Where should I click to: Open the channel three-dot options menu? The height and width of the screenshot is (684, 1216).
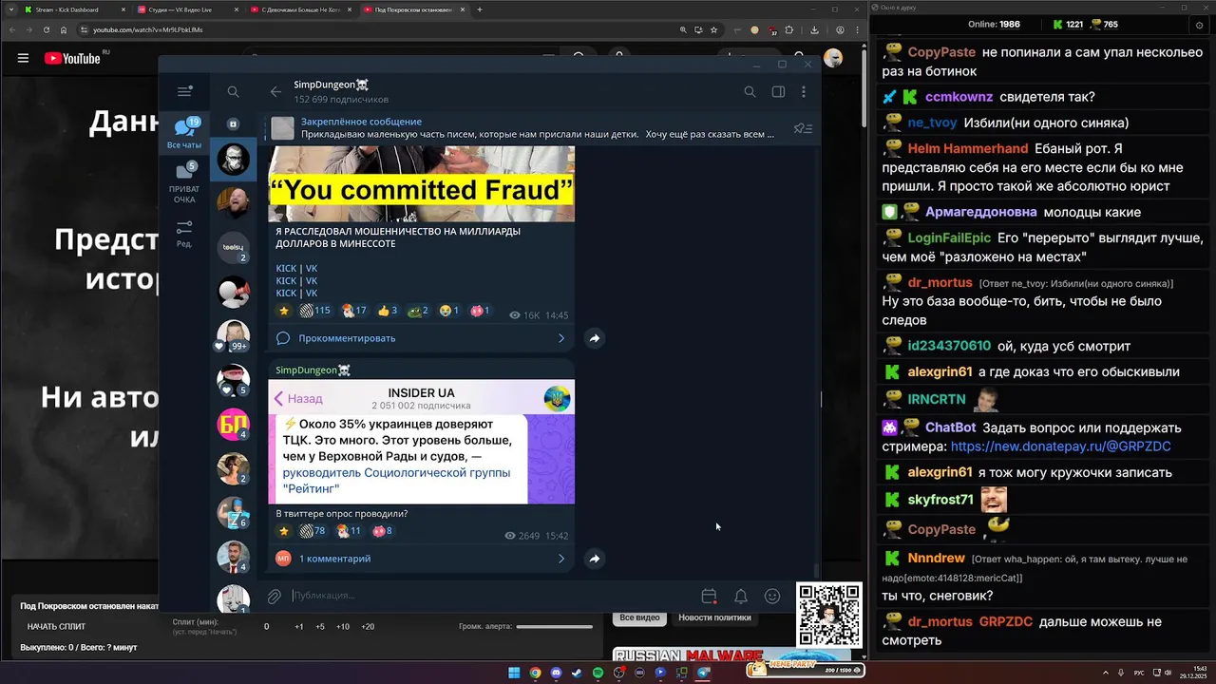click(804, 91)
